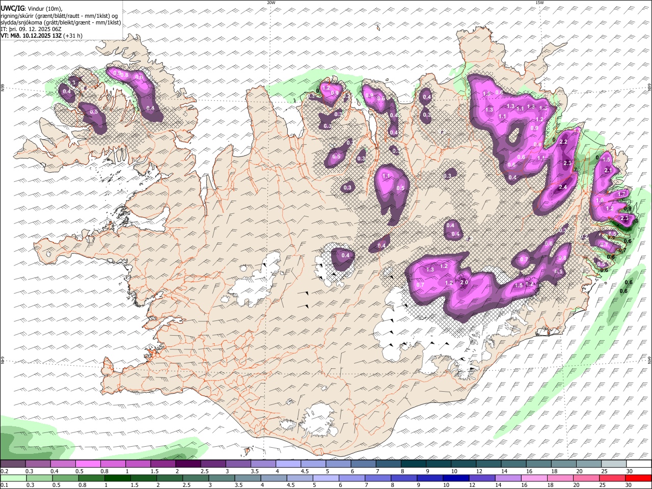Click bottom-row pale green swatch starting at 0.1
652x489 pixels.
click(x=13, y=478)
